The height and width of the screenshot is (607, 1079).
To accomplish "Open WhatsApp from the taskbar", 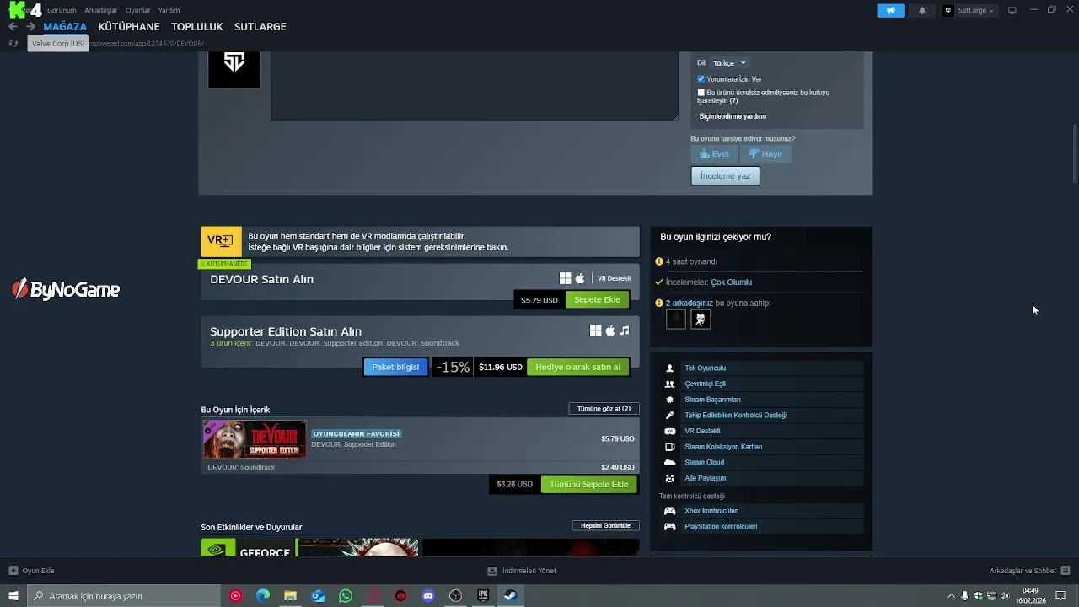I will coord(346,596).
